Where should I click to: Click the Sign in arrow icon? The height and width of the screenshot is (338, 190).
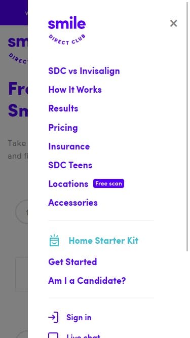point(53,317)
